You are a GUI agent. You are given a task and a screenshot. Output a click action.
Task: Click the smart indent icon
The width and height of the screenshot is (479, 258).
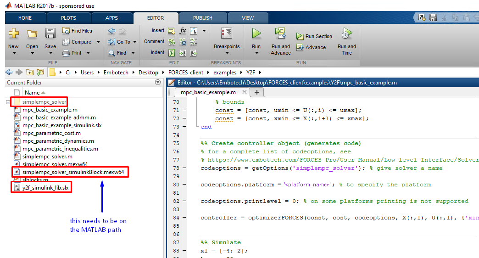(x=172, y=53)
